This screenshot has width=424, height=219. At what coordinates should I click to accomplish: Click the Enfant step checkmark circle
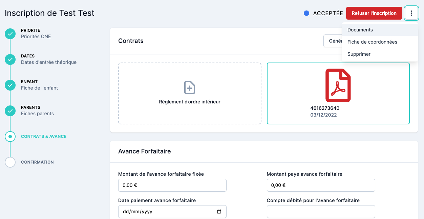10,85
